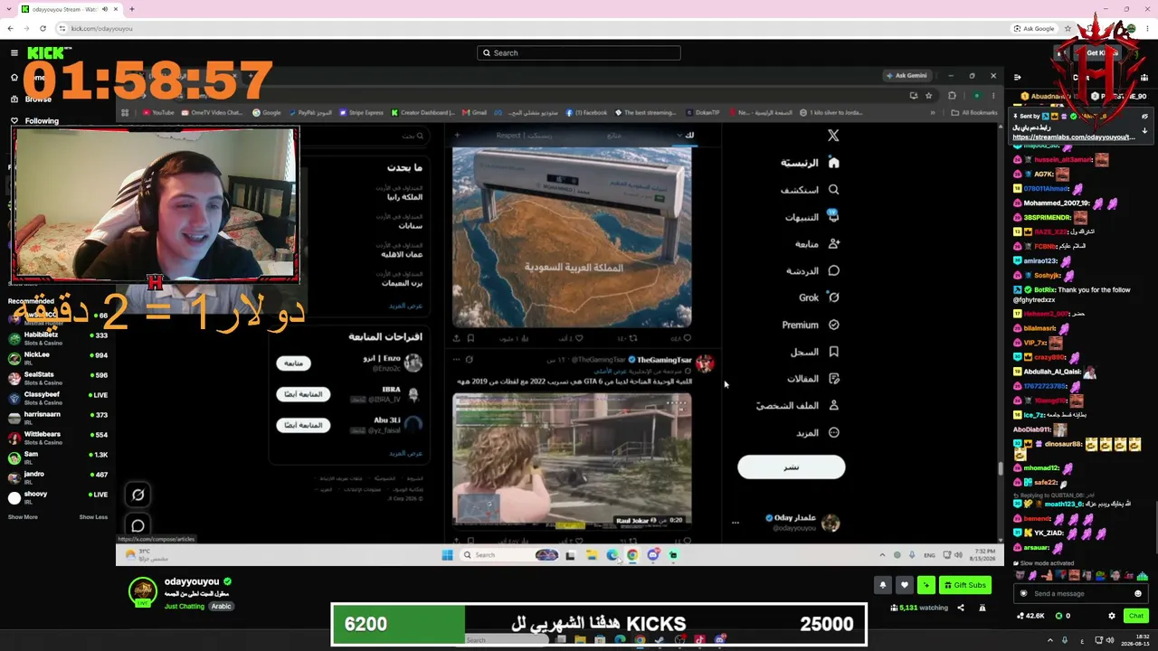Open odayyouyou channel avatar

pyautogui.click(x=142, y=591)
